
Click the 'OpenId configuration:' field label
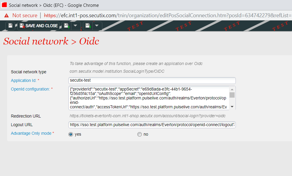(x=30, y=89)
